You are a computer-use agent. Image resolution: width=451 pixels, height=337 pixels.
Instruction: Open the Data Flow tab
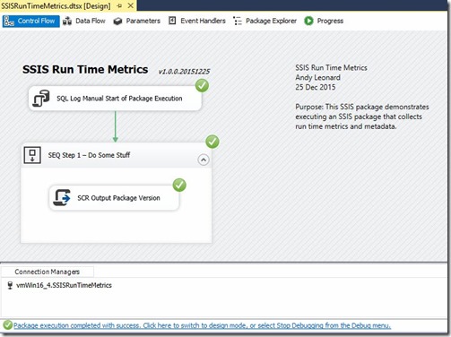tap(84, 21)
